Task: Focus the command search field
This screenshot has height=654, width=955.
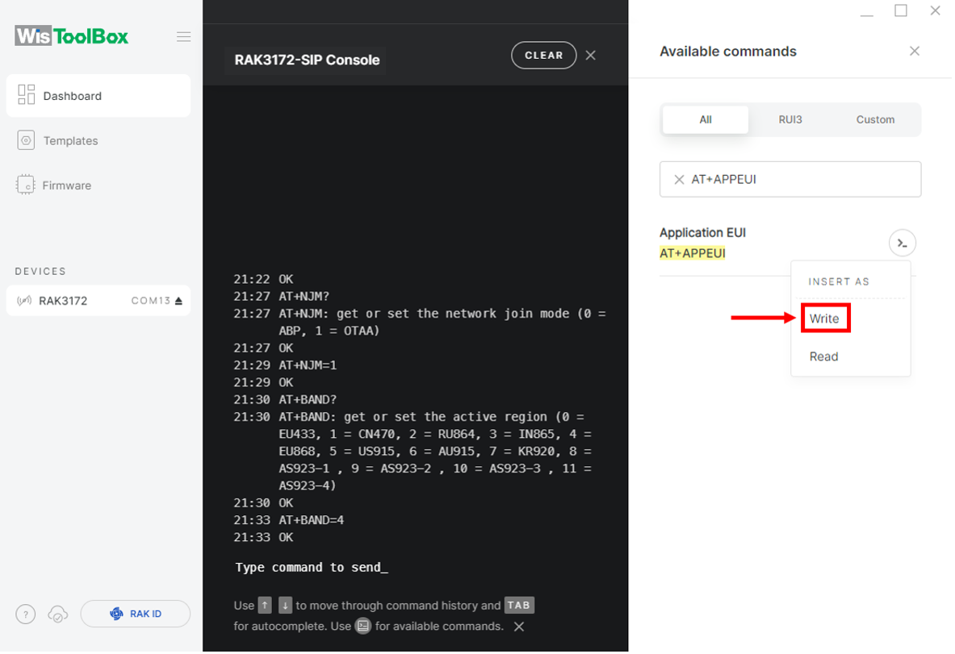Action: (x=790, y=180)
